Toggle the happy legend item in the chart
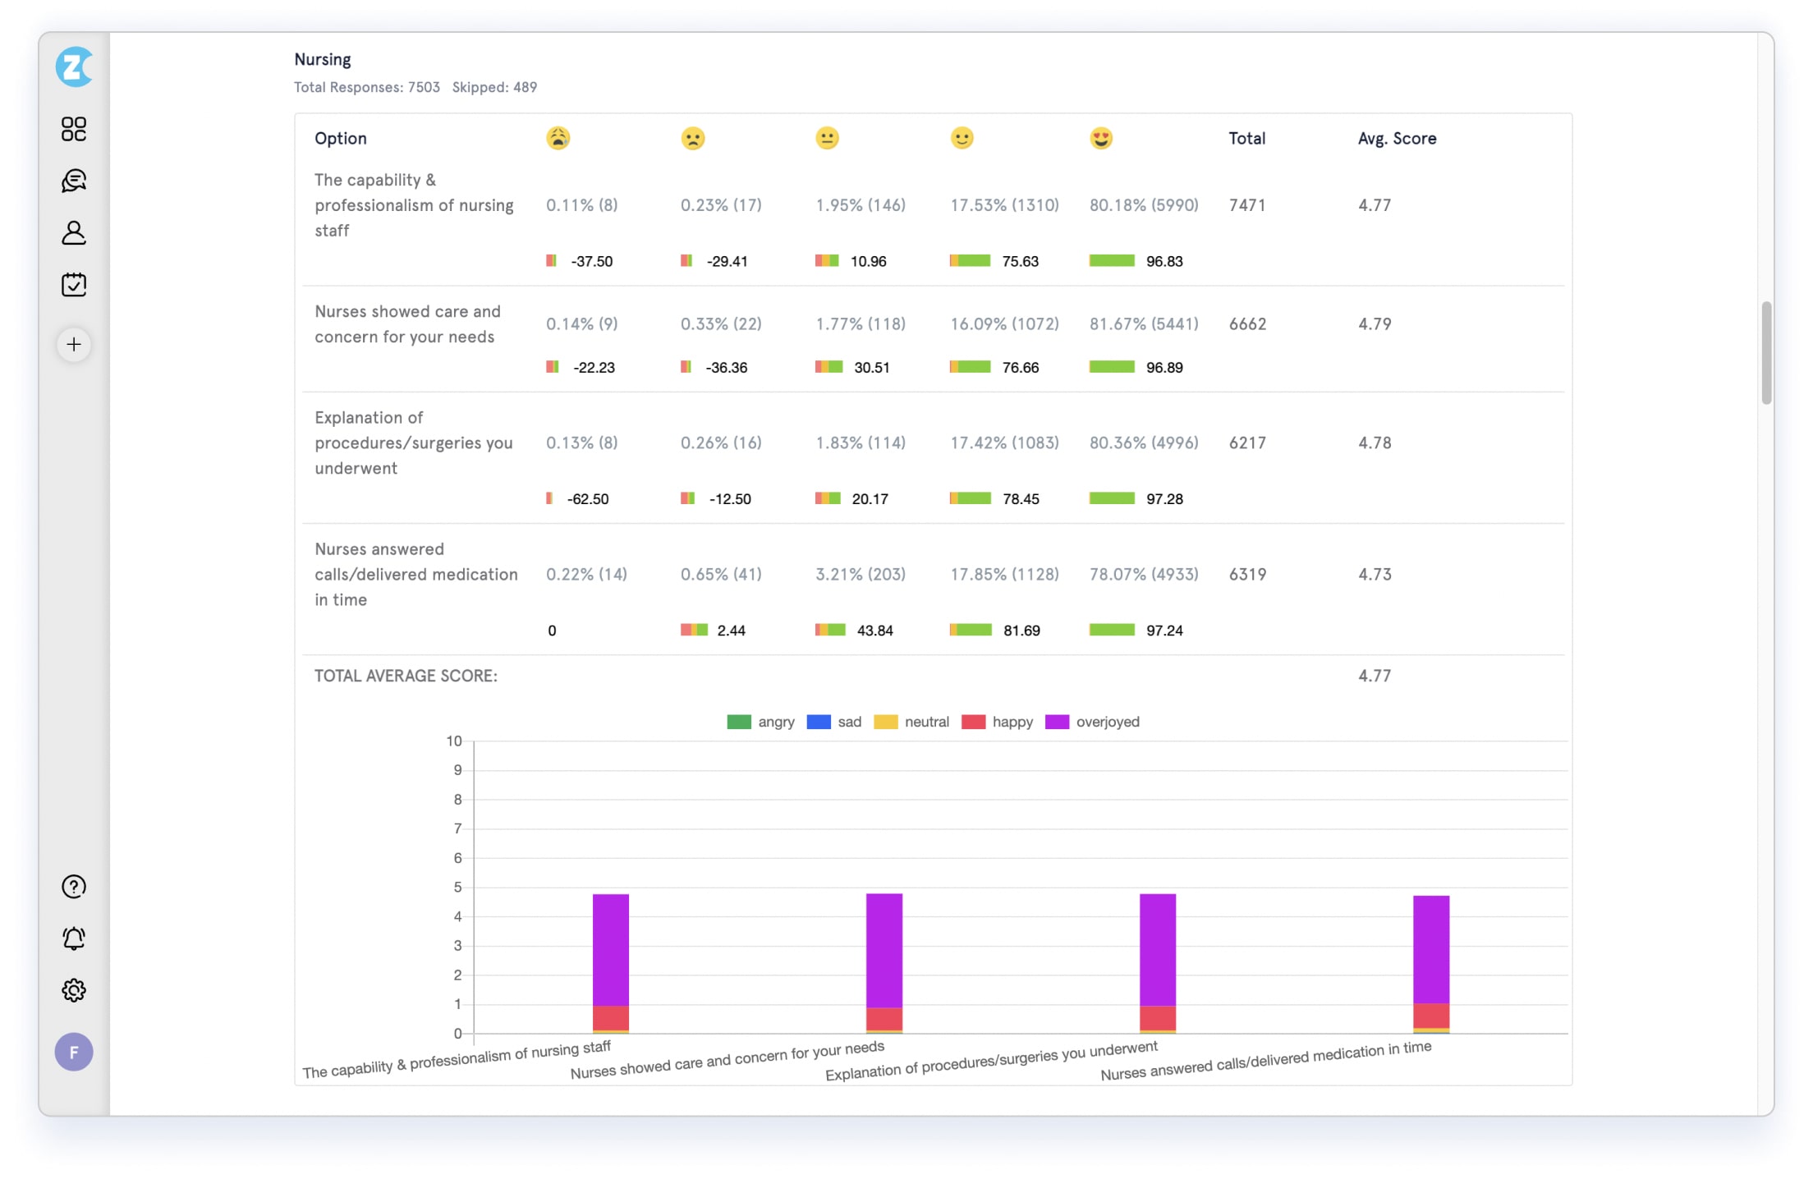The image size is (1813, 1179). [997, 722]
